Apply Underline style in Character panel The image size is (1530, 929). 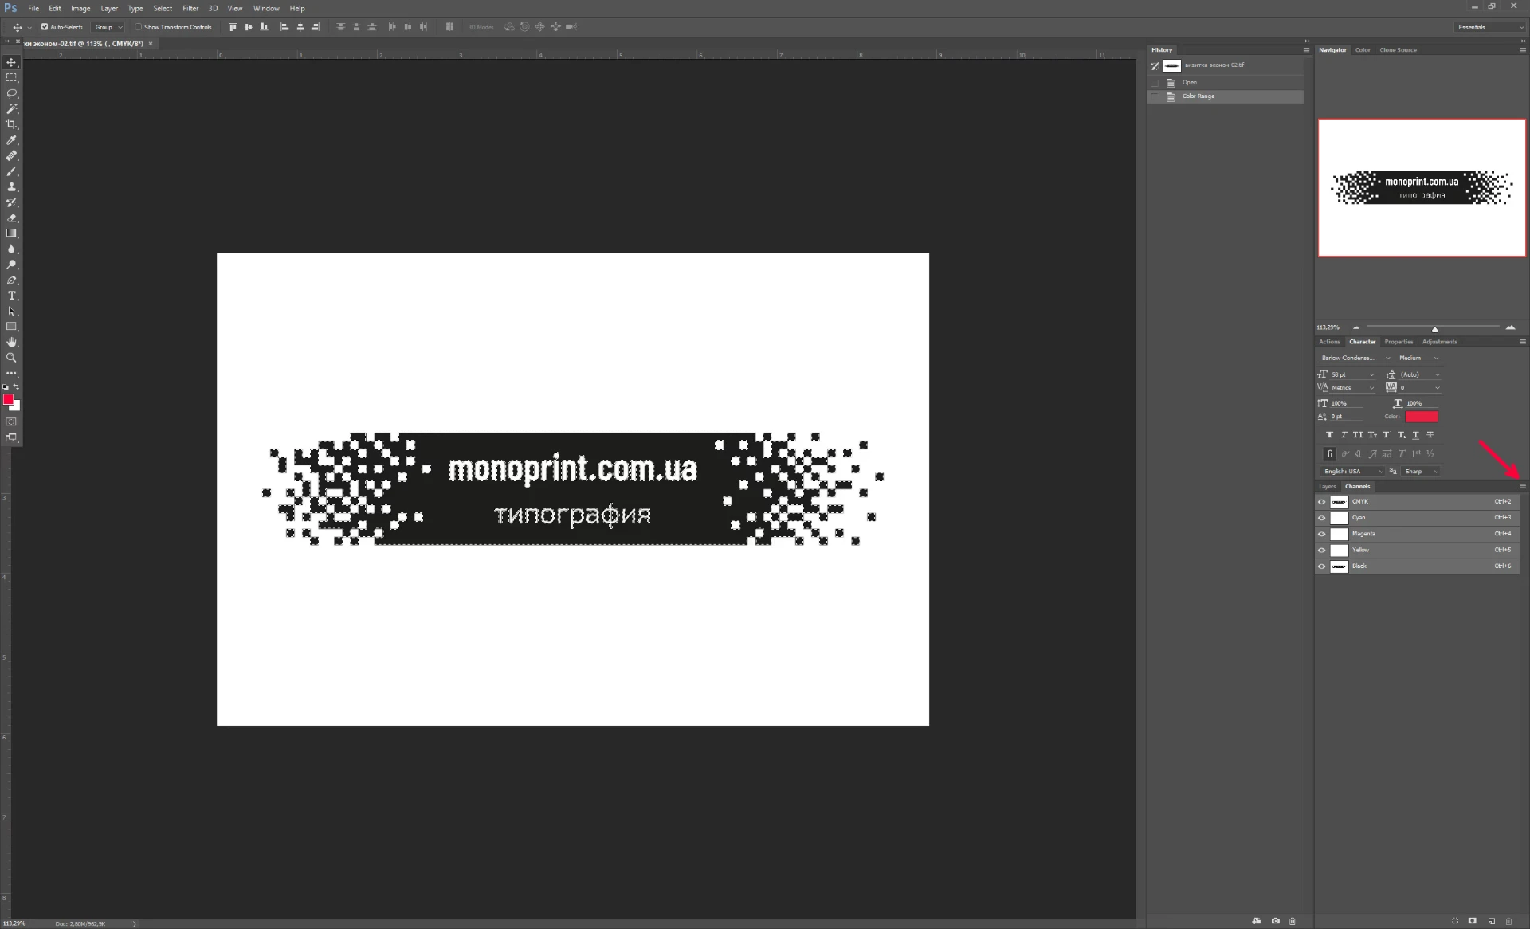pos(1415,435)
